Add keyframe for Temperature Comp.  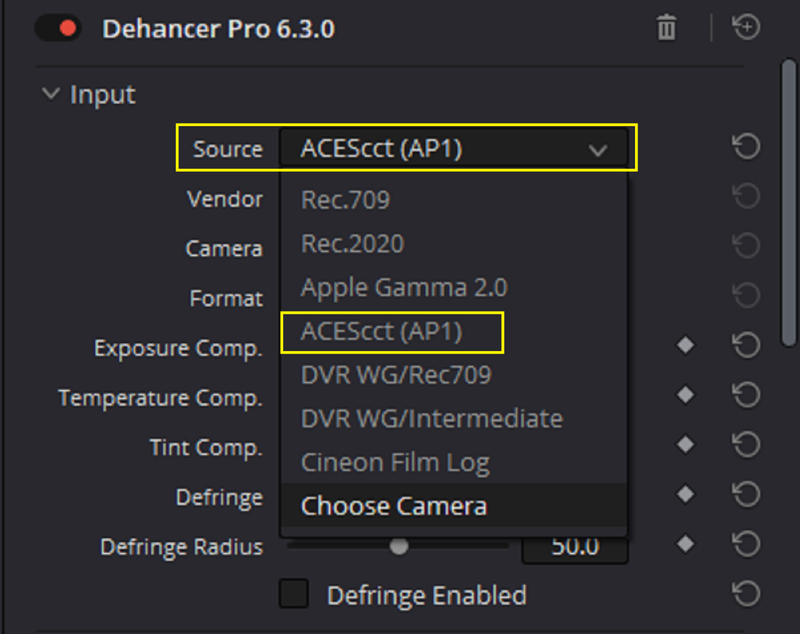click(685, 395)
